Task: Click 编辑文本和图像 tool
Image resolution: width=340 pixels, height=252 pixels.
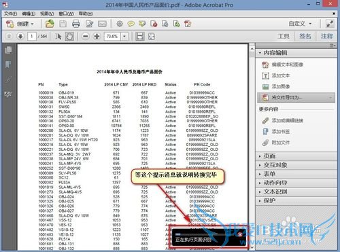Action: coord(282,65)
